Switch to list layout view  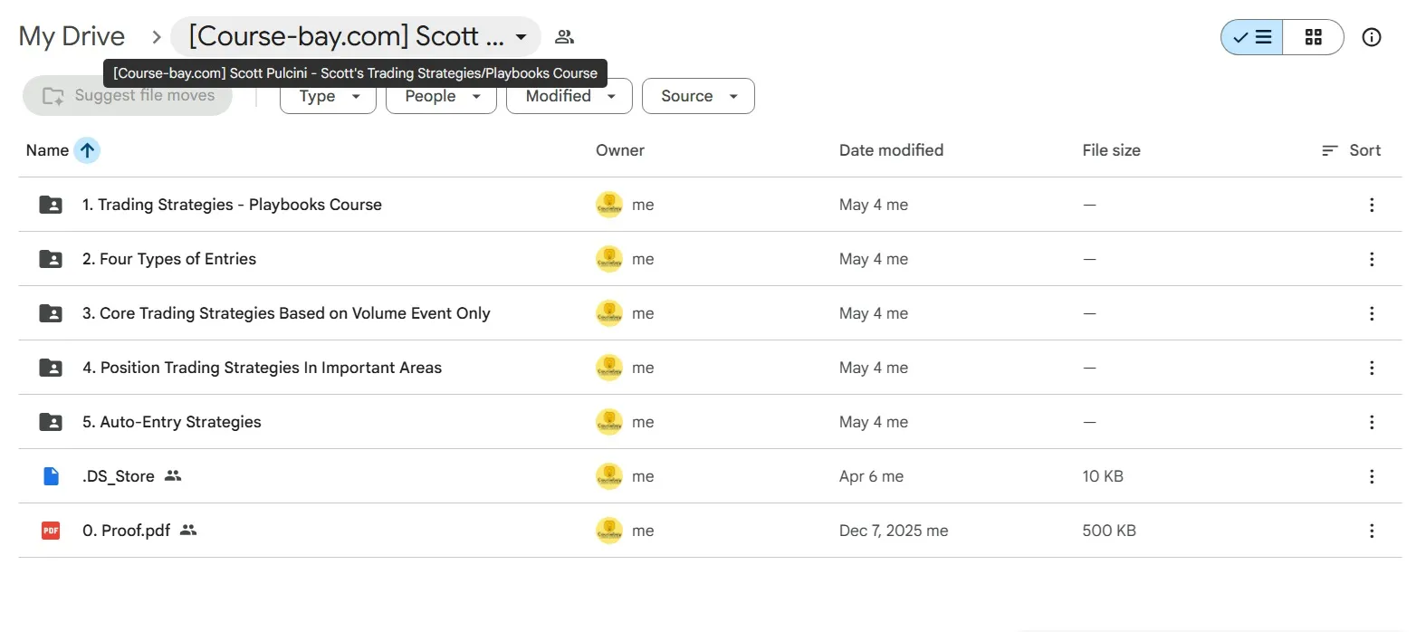tap(1252, 37)
